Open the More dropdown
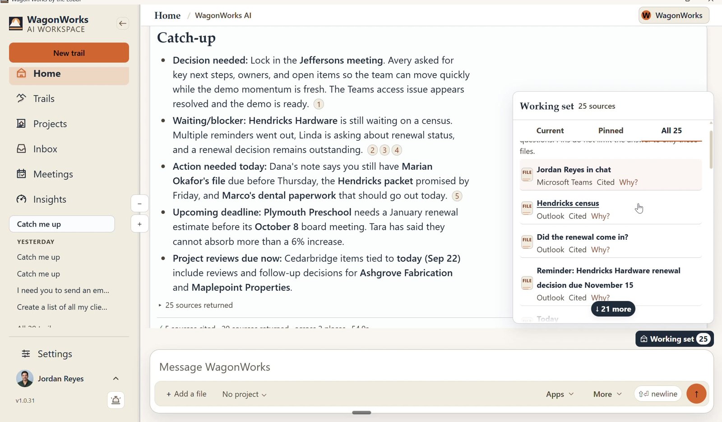Viewport: 722px width, 422px height. [x=607, y=394]
